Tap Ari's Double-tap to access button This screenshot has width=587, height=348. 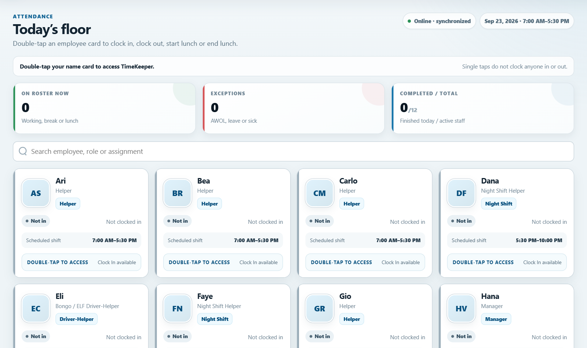[x=81, y=262]
